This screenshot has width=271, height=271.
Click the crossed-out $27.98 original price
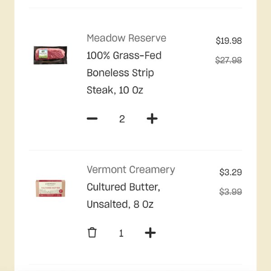(229, 61)
